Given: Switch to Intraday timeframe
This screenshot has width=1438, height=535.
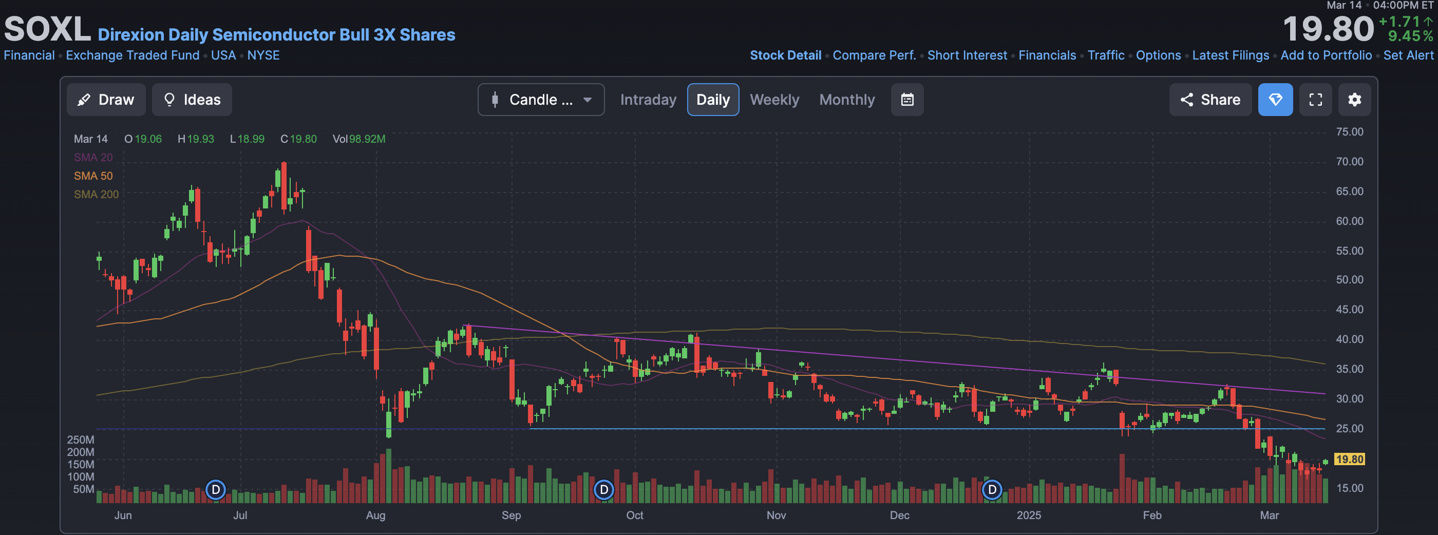Looking at the screenshot, I should 648,100.
